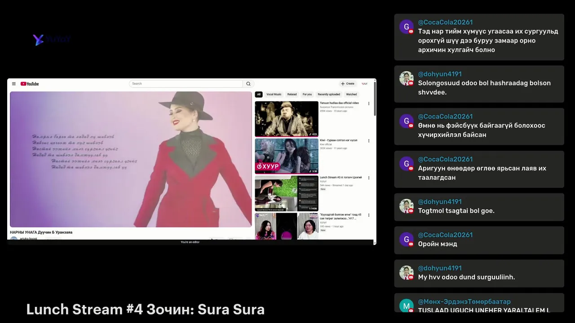Click the 'You're an editor' notice

click(190, 242)
